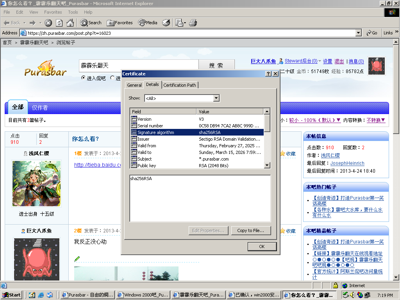This screenshot has height=300, width=400.
Task: Select the second radio button right of 进入侃吧
Action: coord(112,78)
